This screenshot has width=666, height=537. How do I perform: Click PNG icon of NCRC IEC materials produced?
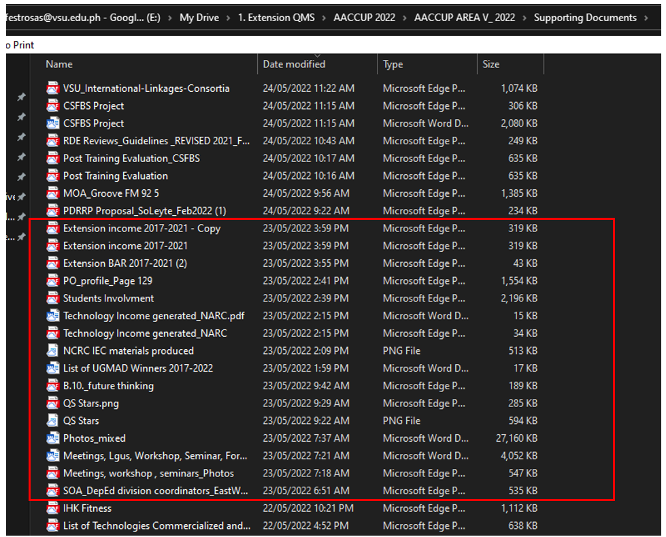[52, 351]
